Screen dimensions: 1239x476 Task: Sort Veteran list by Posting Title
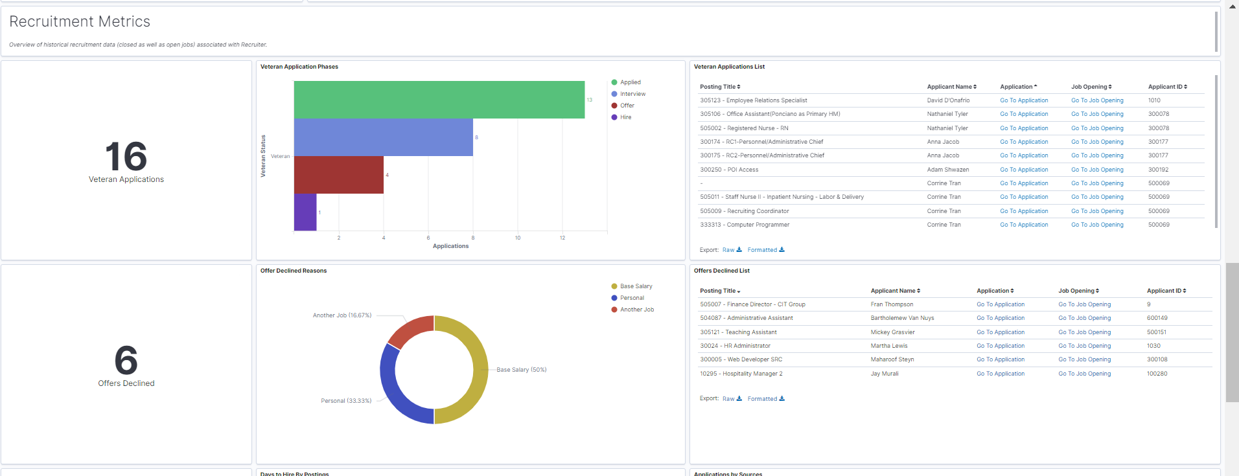(x=719, y=87)
